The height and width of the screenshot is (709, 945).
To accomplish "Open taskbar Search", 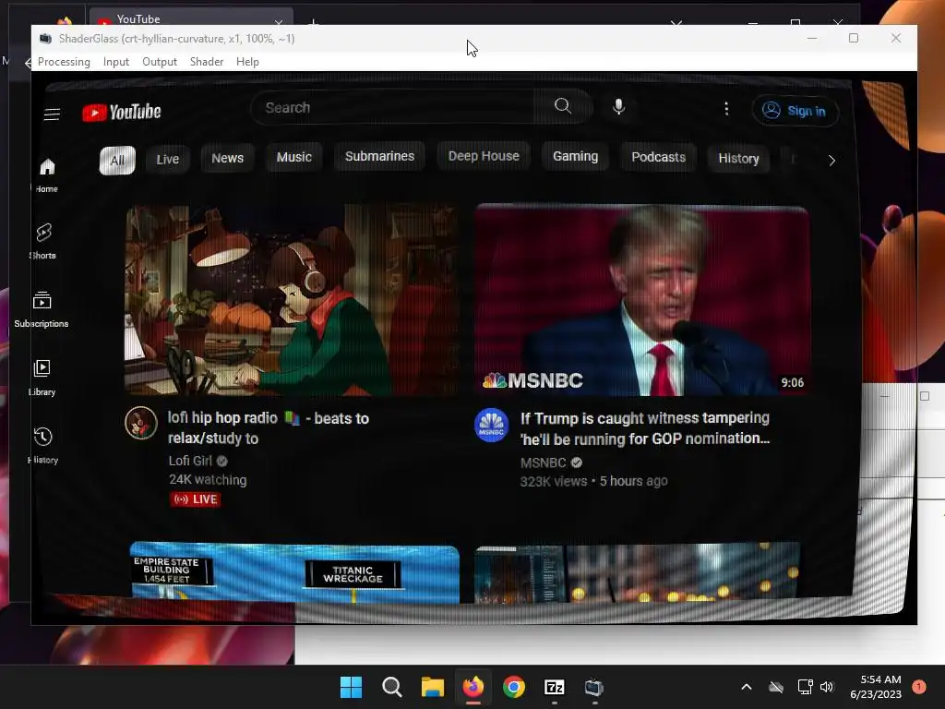I will pos(391,687).
